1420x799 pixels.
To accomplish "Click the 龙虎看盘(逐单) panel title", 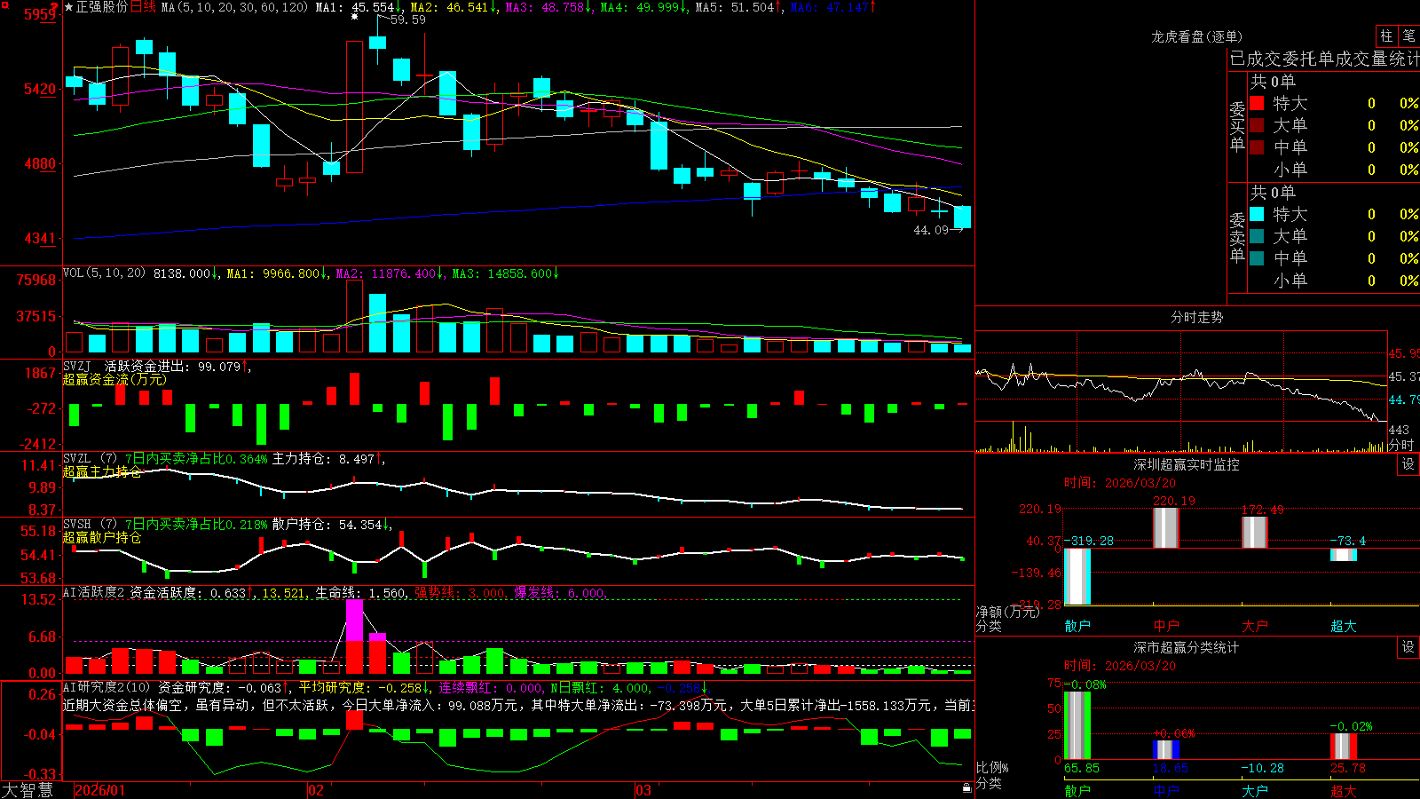I will click(x=1196, y=36).
